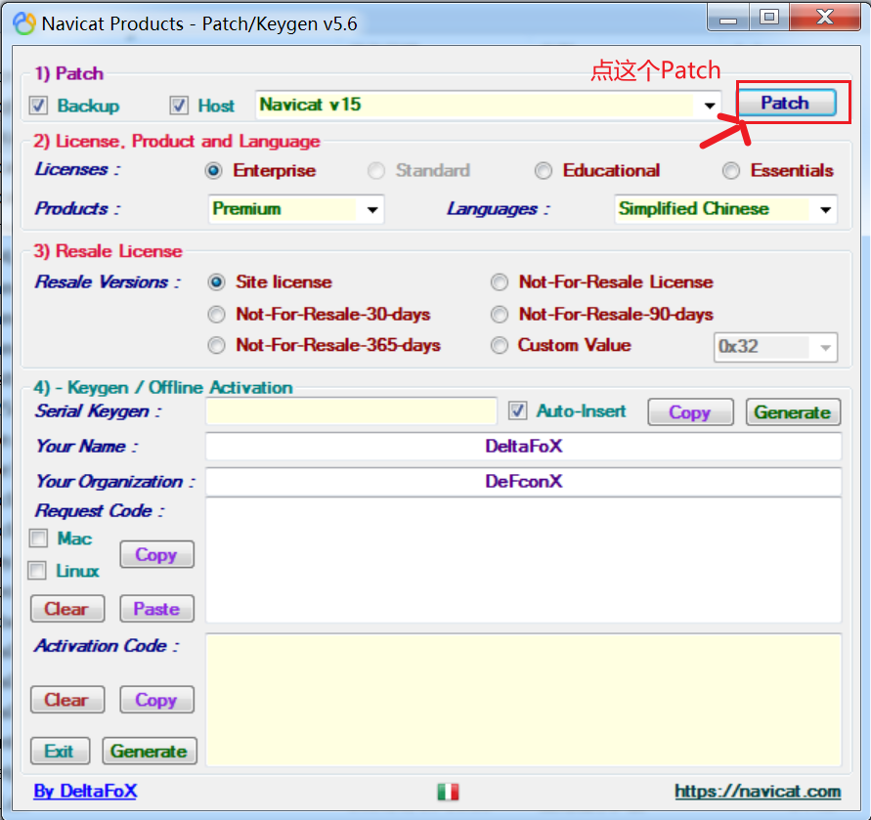Open the By DeltaFoX link

coord(85,791)
